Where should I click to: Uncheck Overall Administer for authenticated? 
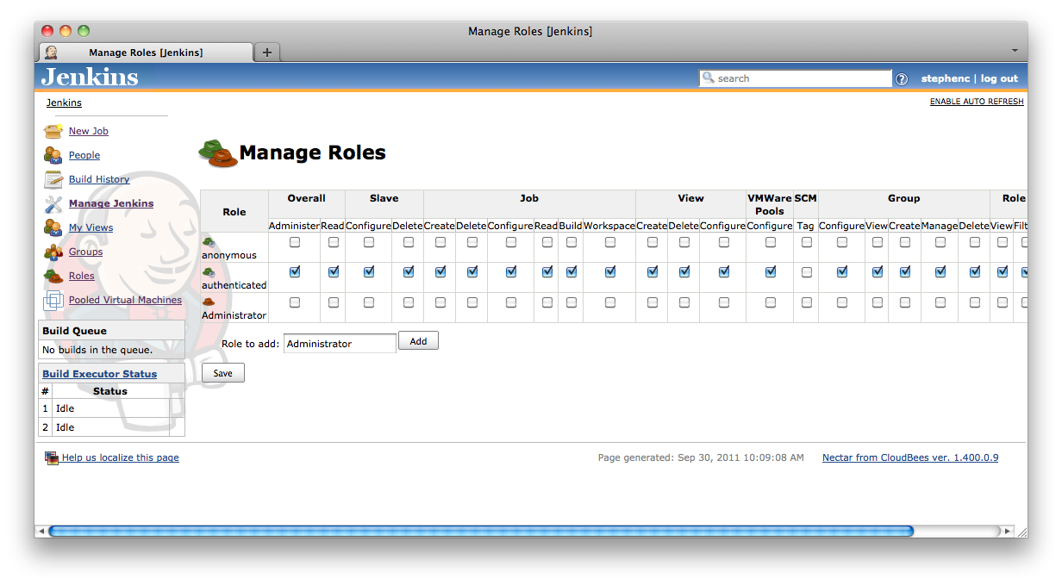pos(295,271)
